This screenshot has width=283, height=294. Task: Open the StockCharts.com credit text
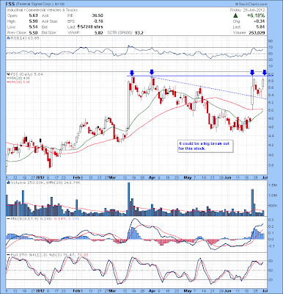pos(251,4)
